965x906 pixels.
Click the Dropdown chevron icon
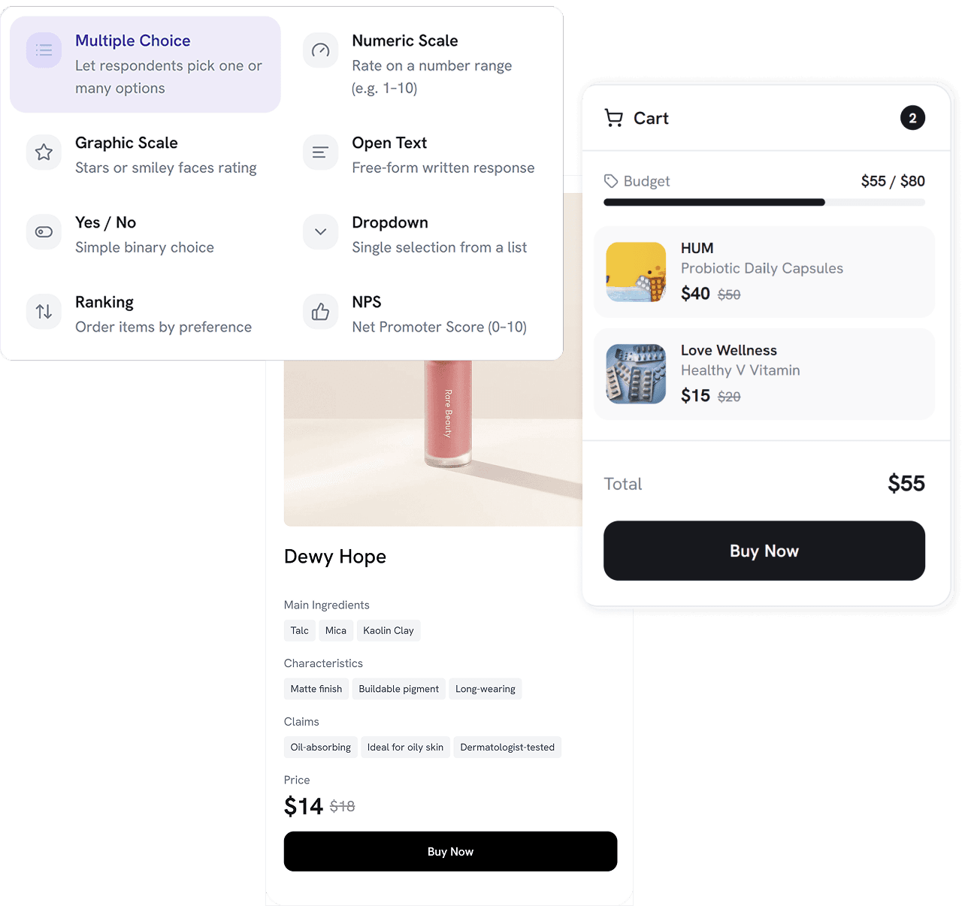pos(320,232)
